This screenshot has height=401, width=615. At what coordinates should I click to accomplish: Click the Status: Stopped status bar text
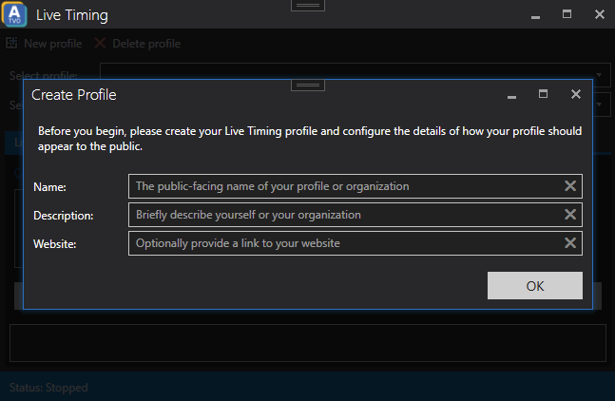[x=48, y=388]
